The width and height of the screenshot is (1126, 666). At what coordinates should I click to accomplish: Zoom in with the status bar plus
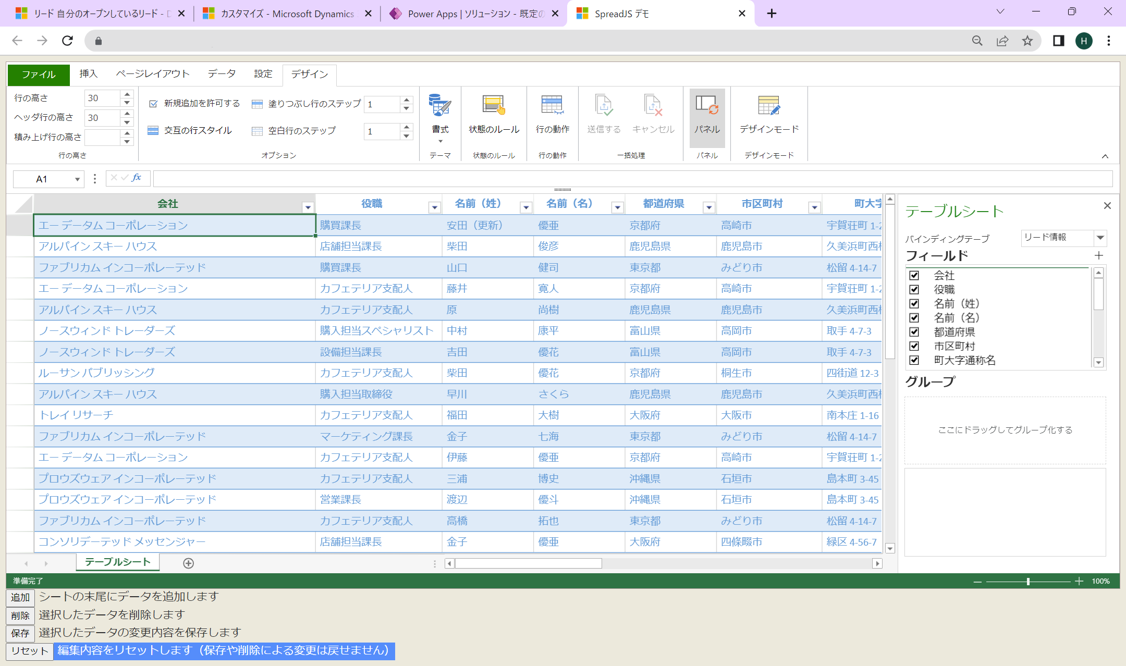pos(1079,582)
